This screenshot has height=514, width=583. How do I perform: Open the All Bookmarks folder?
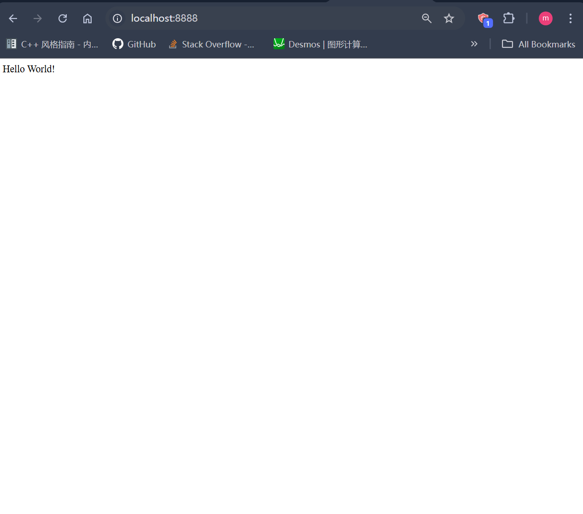coord(538,44)
